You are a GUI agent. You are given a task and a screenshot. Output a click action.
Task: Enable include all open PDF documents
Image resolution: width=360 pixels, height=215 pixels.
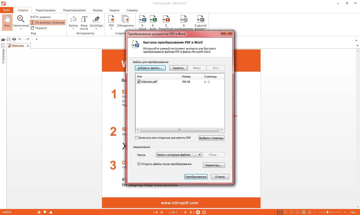click(x=136, y=138)
